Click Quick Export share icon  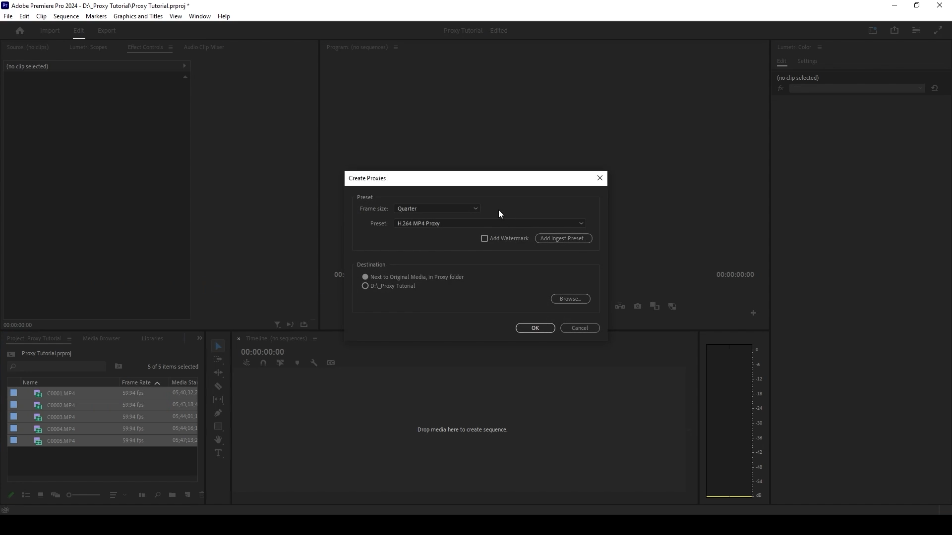point(894,31)
